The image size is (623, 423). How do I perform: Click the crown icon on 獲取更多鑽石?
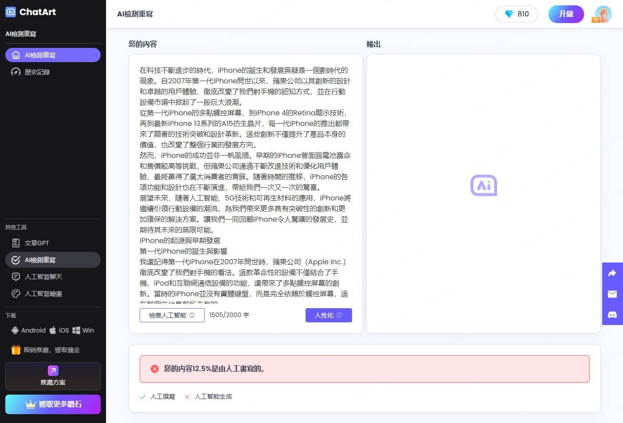(30, 404)
